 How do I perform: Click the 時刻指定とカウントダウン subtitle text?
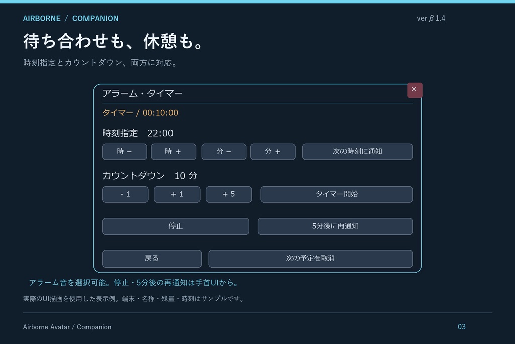click(x=101, y=63)
